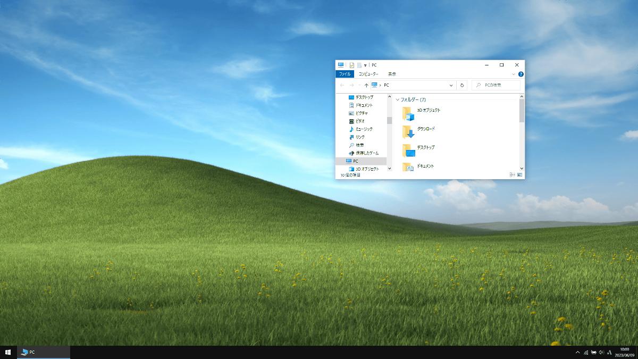Screen dimensions: 638x359
Task: Click the content pane vertical scrollbar thumb
Action: [x=522, y=111]
